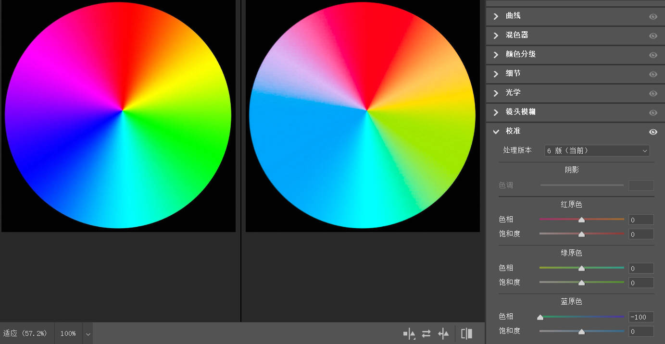Expand the 曲线 panel
Viewport: 665px width, 344px height.
click(496, 16)
